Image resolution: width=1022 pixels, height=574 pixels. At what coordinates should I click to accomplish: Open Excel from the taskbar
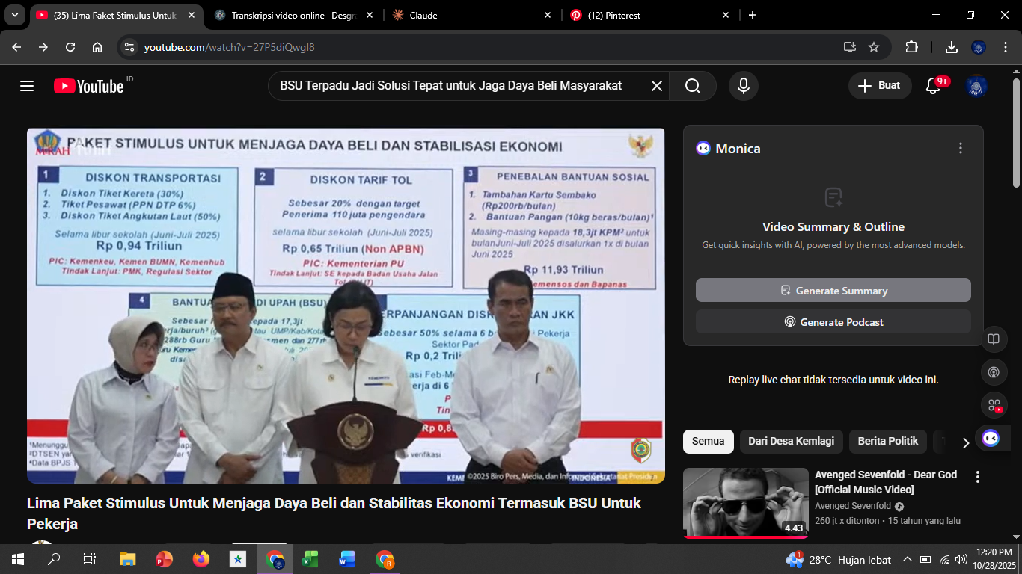point(310,558)
